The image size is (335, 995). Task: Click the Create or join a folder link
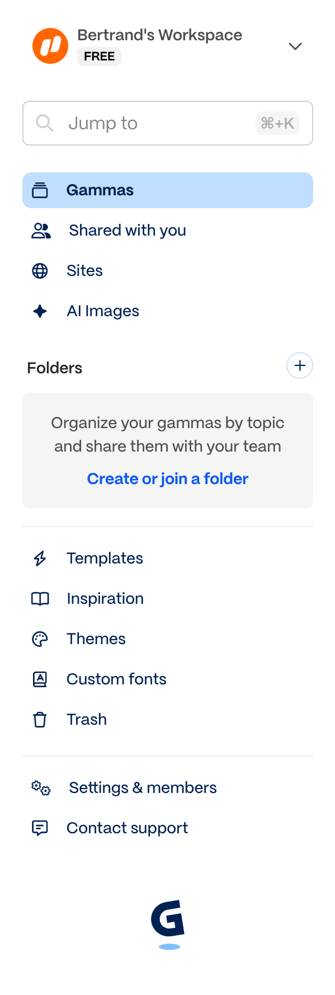click(167, 479)
